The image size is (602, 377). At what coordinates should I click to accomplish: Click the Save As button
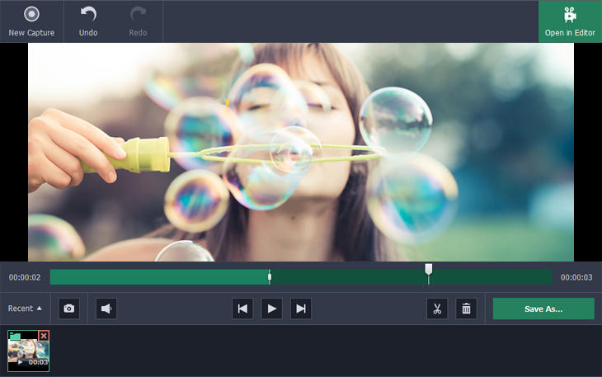(x=543, y=309)
